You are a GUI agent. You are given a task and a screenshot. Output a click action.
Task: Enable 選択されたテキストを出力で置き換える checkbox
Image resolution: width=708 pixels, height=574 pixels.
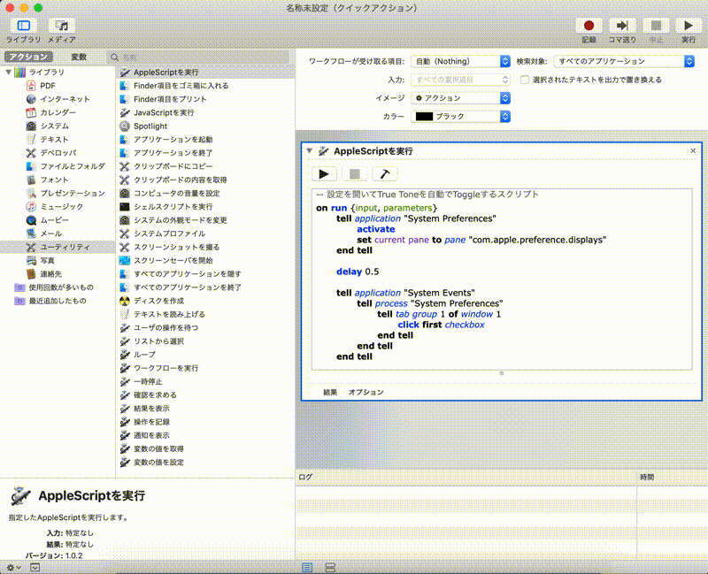524,80
